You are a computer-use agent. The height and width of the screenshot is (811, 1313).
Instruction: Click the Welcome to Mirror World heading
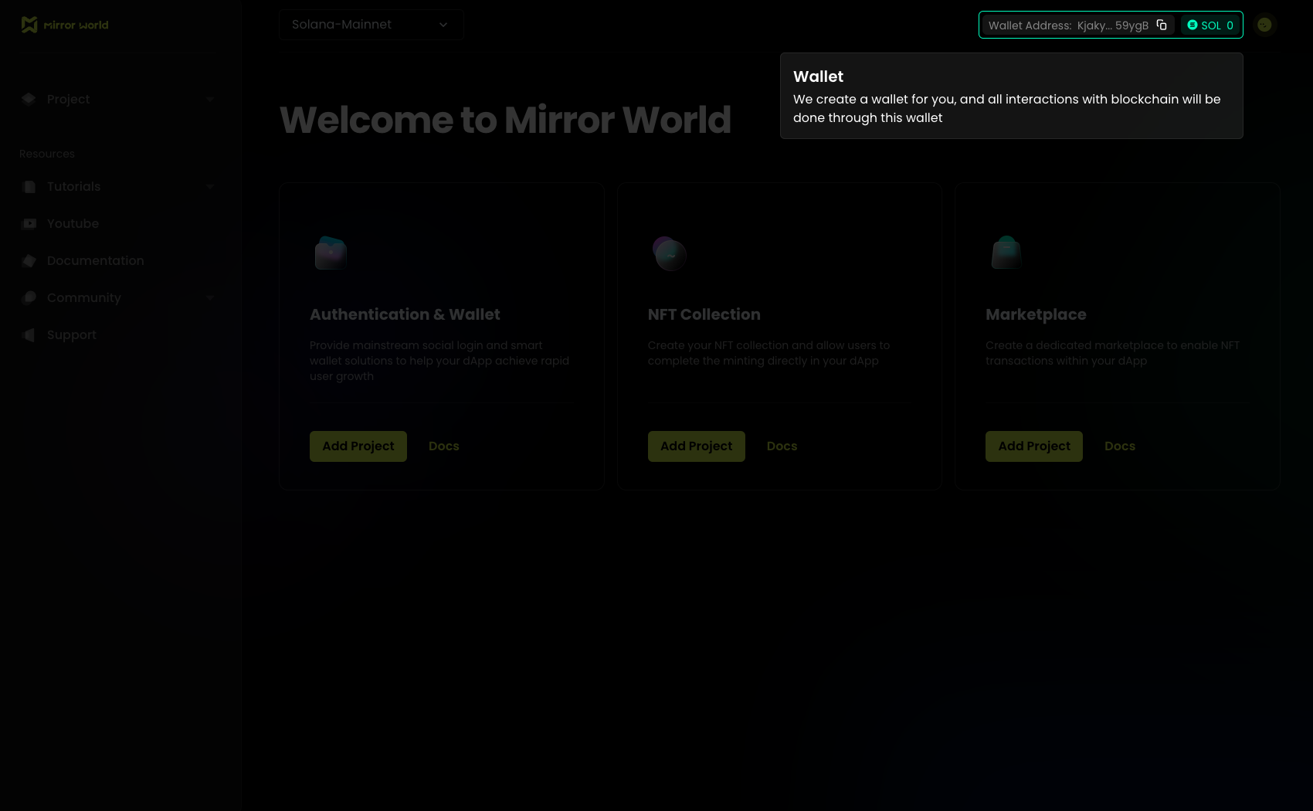tap(505, 120)
